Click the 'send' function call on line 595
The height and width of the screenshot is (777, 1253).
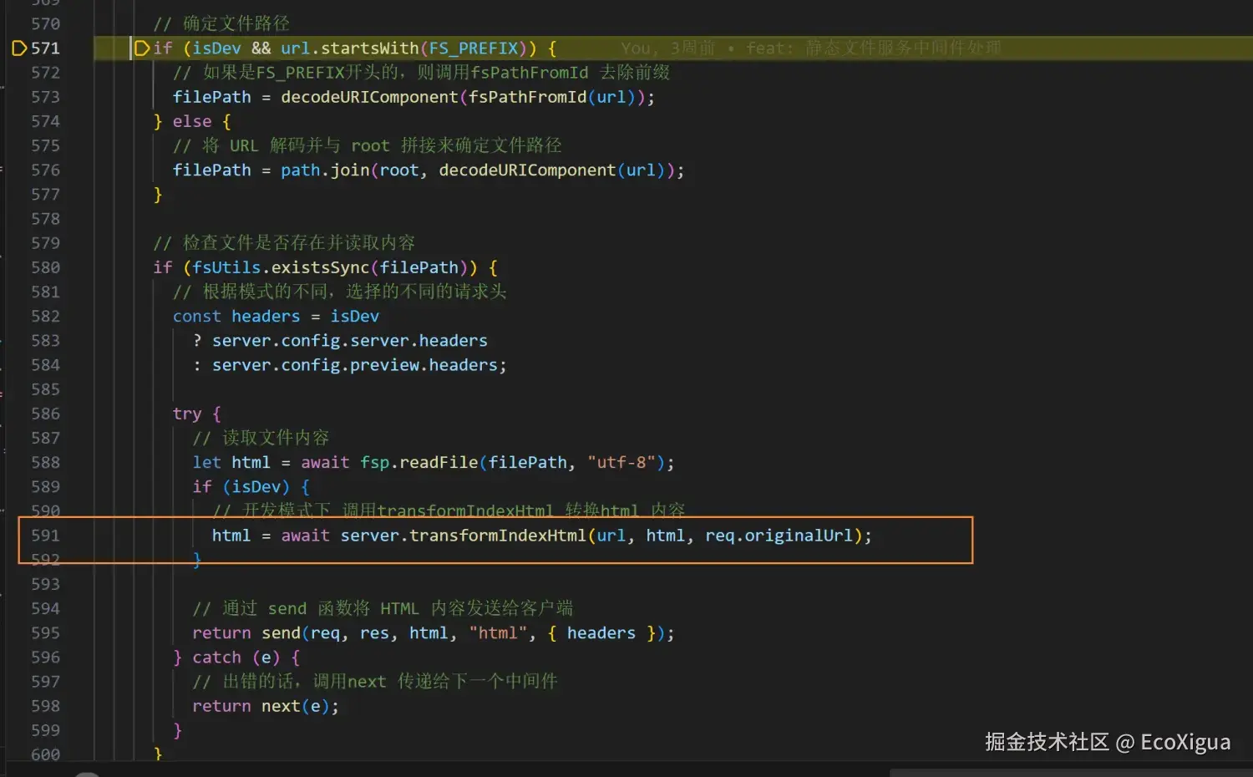pos(281,633)
